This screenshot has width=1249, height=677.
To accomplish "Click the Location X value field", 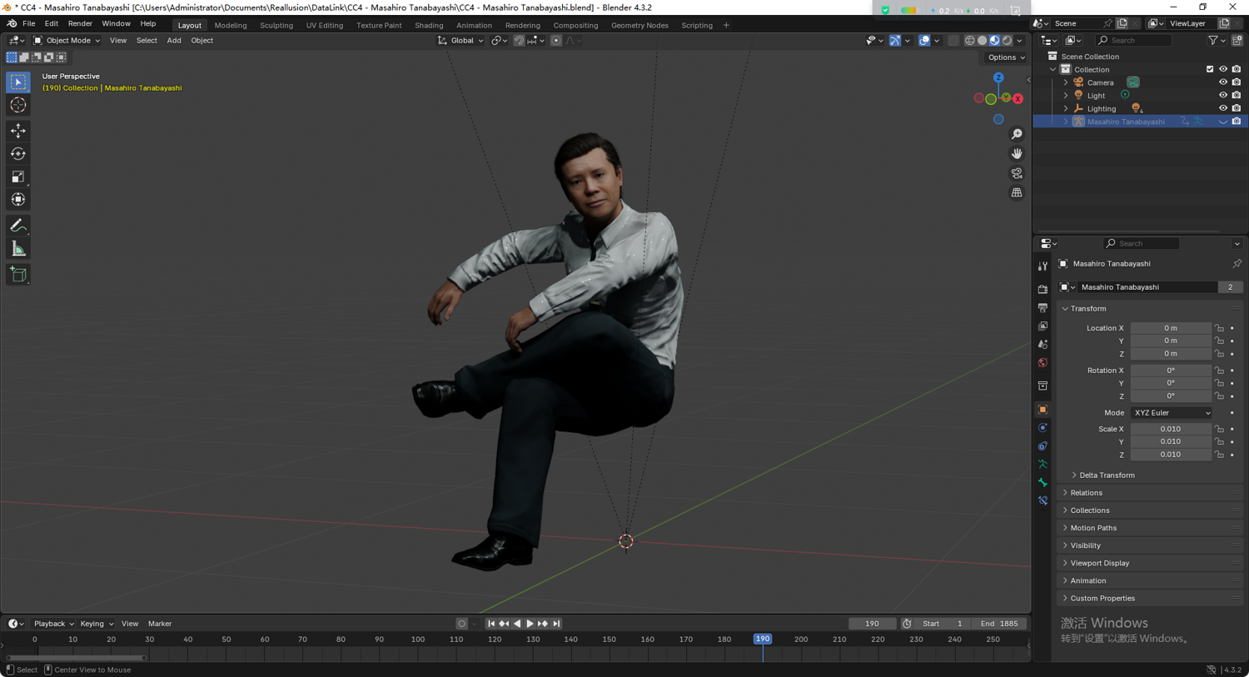I will click(1170, 328).
